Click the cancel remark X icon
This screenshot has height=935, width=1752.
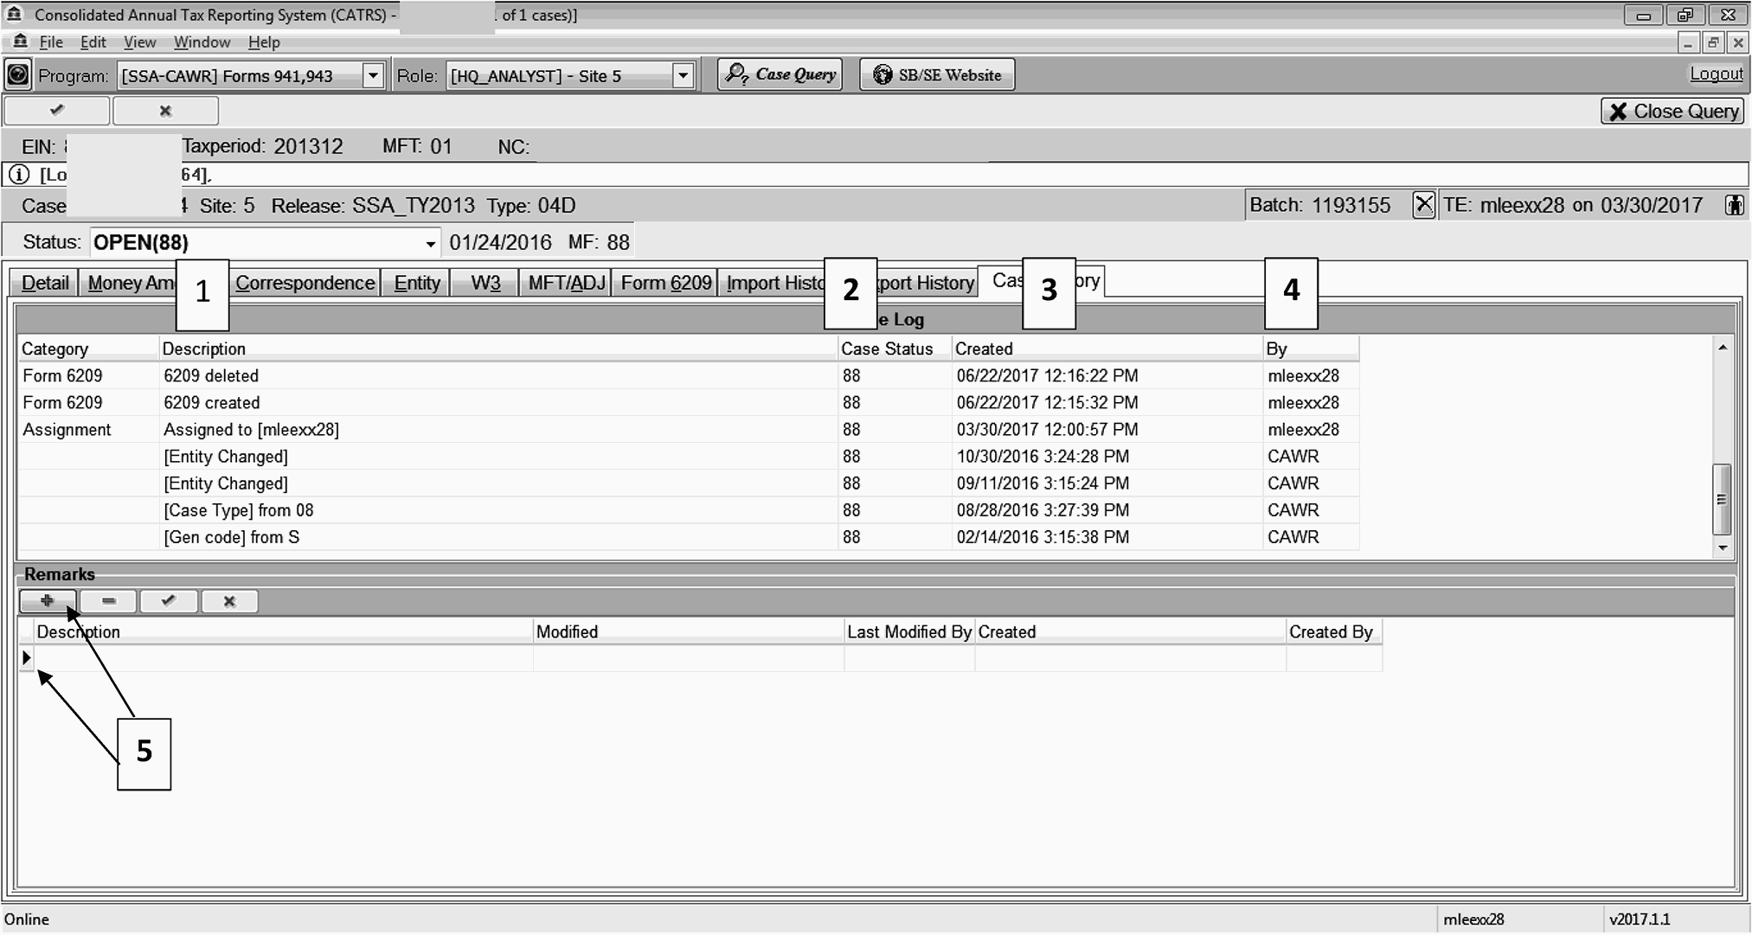coord(229,601)
